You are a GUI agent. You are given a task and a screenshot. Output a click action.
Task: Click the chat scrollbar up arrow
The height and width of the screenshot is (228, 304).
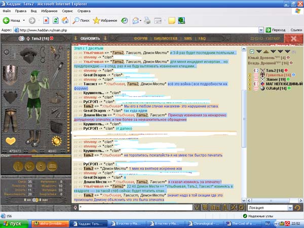click(x=244, y=49)
